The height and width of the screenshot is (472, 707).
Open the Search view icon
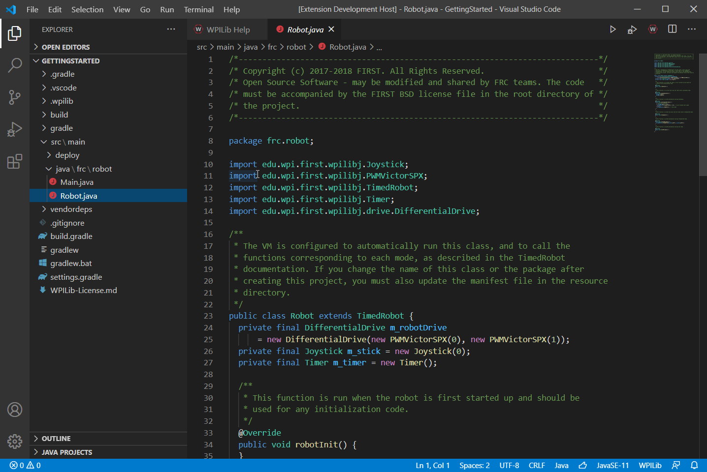(15, 65)
